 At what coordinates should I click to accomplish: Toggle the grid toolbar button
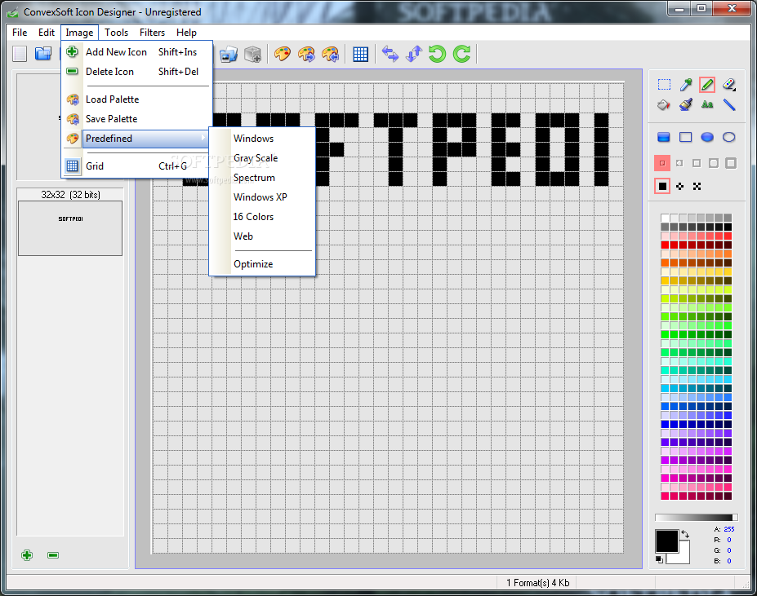tap(360, 54)
